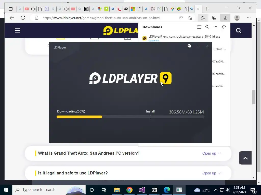
Task: Open up the GTA San Andreas PC version answer
Action: [x=212, y=153]
